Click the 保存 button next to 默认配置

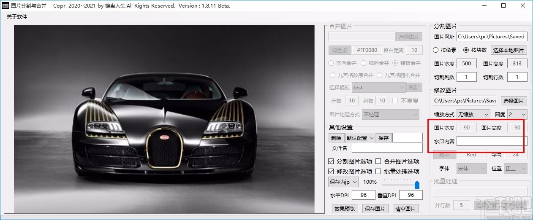[383, 138]
